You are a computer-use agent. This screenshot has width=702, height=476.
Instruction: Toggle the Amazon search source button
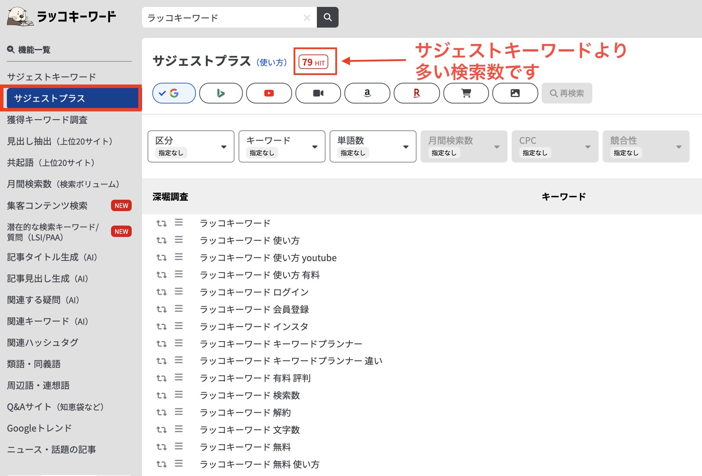point(367,93)
